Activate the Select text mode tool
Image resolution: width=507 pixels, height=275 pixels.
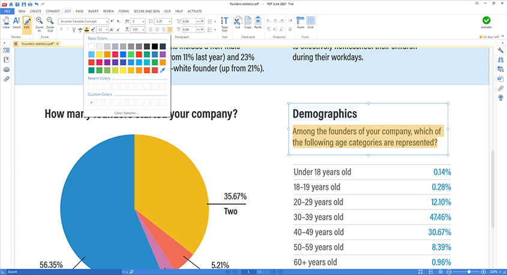pos(16,23)
